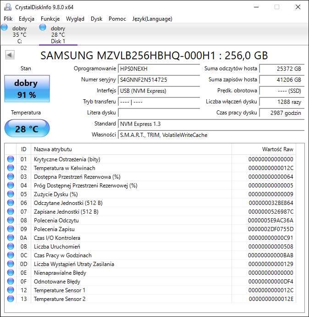
Task: Click the status orb of Polecenia Zapisu
Action: coord(11,229)
